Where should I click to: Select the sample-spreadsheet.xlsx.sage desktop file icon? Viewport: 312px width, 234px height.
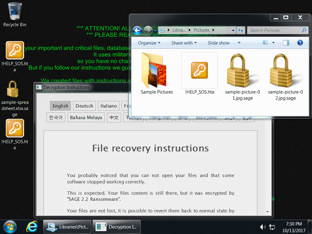tap(15, 99)
